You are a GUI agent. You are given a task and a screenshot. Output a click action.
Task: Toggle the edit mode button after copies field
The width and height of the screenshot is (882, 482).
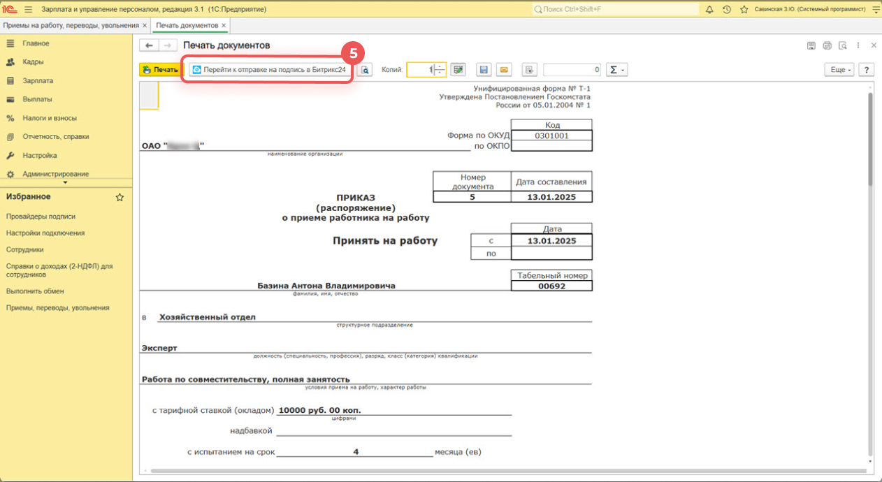click(458, 70)
